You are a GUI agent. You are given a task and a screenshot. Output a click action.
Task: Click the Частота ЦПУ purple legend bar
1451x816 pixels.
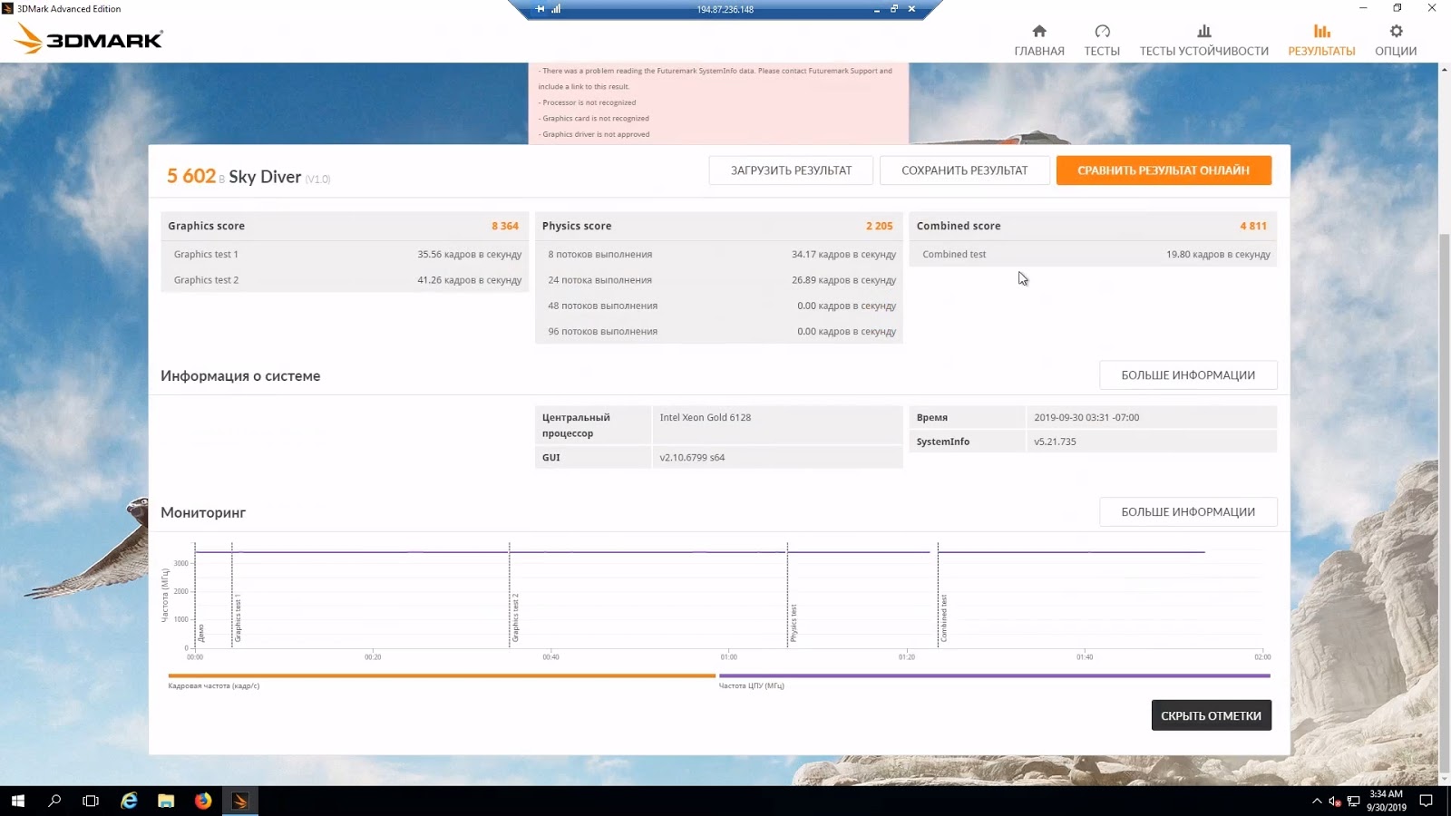pos(995,675)
